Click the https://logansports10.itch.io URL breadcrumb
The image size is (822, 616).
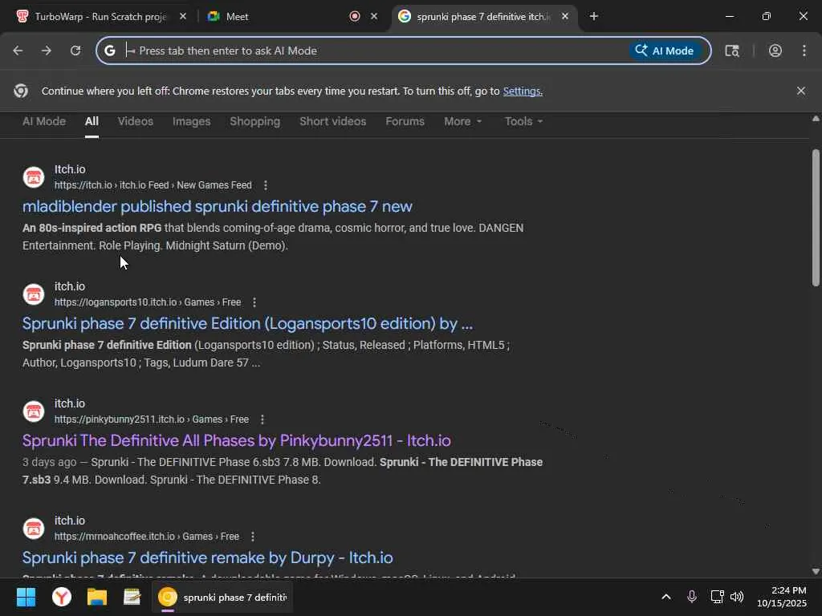tap(148, 302)
